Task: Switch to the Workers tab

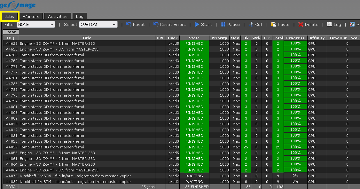Action: click(x=31, y=16)
